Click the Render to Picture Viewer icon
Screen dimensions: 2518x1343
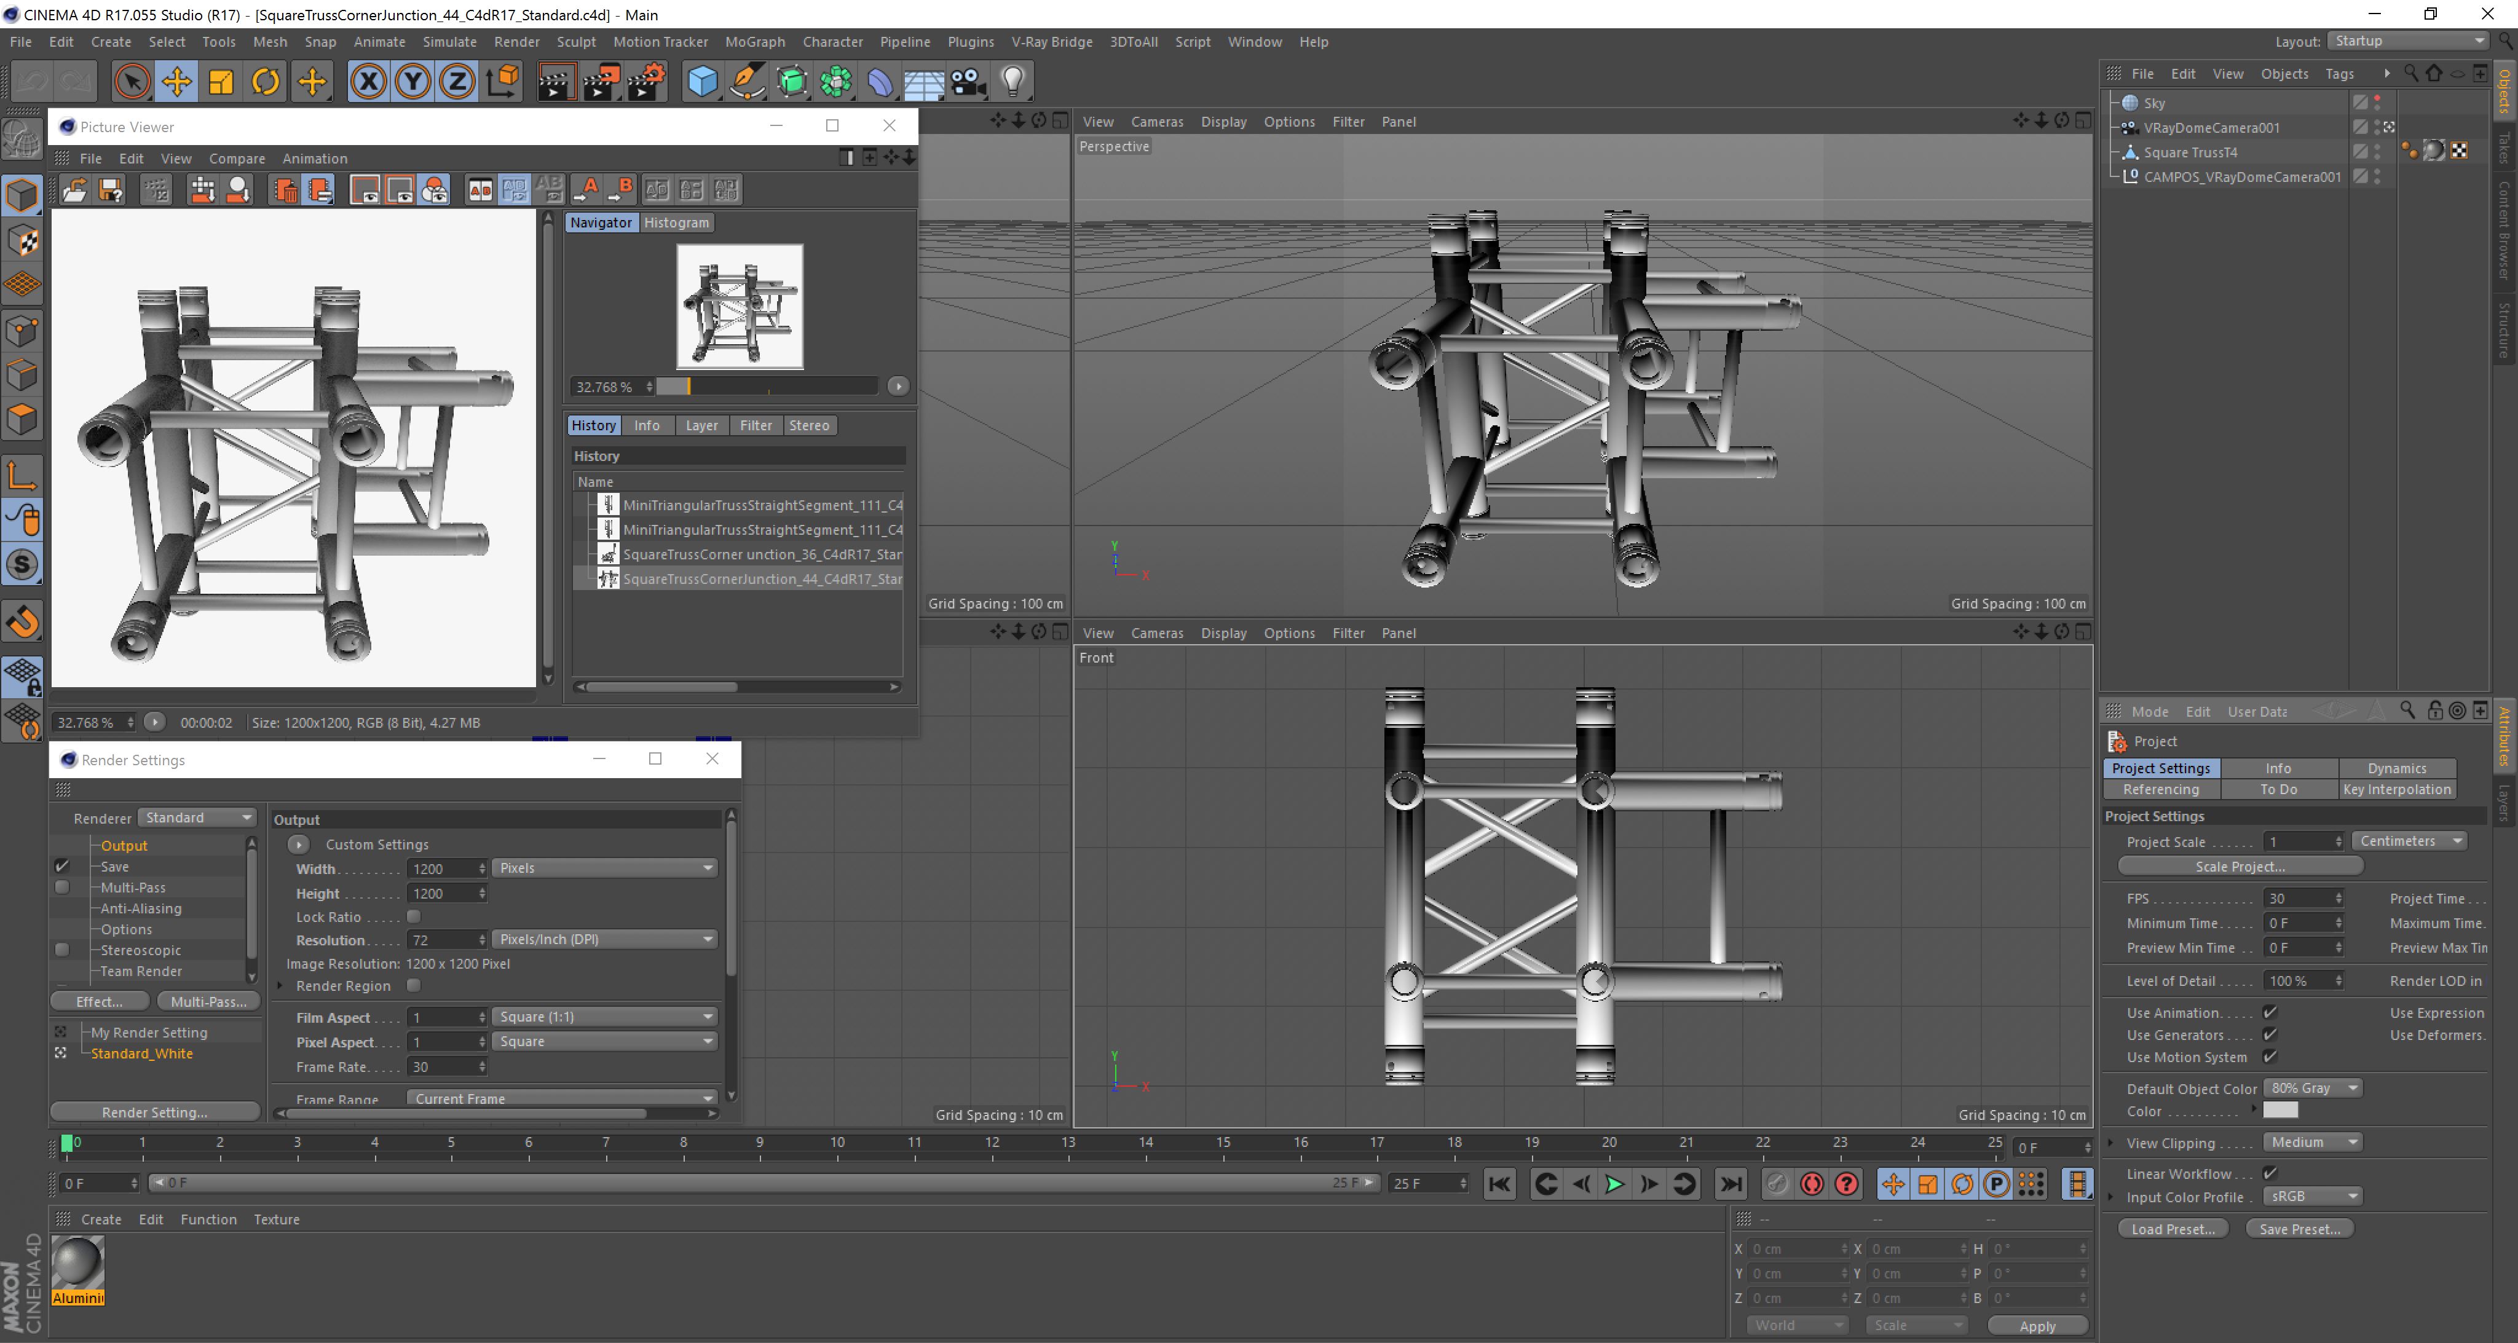[600, 82]
